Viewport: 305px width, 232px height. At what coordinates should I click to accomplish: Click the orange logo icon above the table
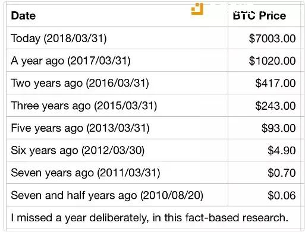tap(197, 9)
